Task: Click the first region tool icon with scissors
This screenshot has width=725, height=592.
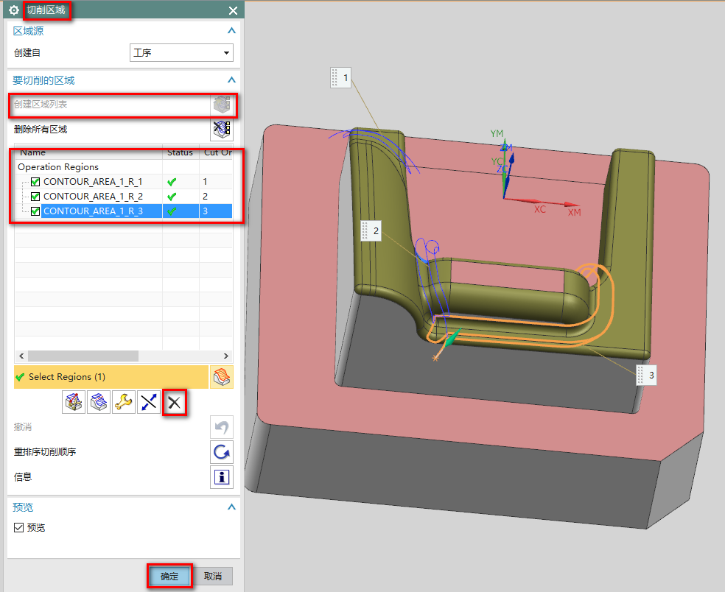Action: [74, 402]
